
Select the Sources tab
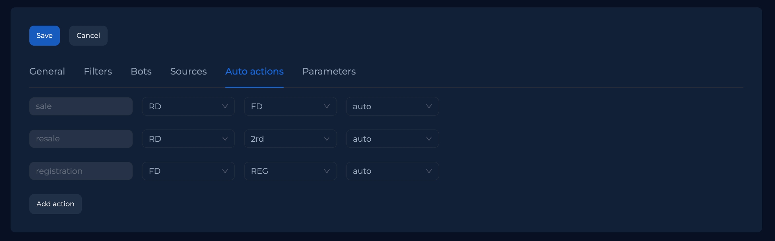188,71
